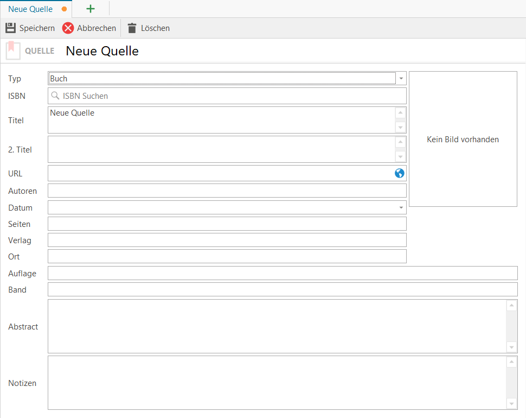Click into the Autoren input field
526x418 pixels.
click(227, 191)
